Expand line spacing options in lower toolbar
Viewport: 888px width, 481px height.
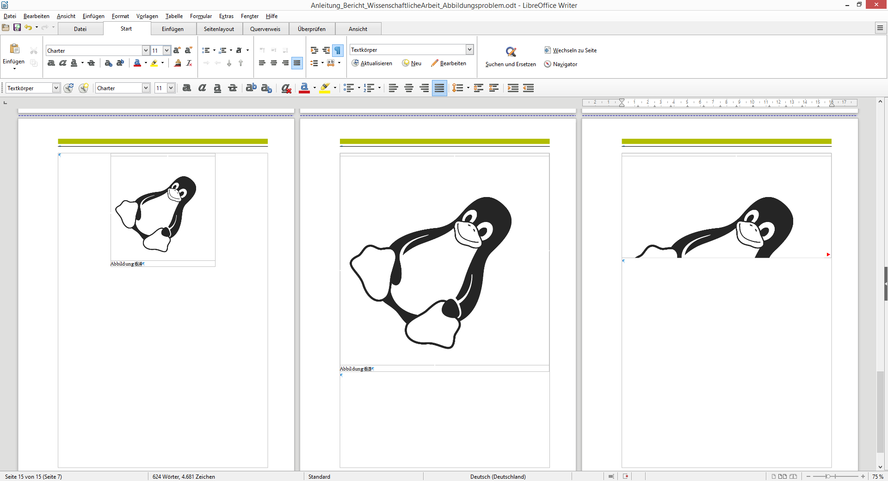pyautogui.click(x=468, y=88)
